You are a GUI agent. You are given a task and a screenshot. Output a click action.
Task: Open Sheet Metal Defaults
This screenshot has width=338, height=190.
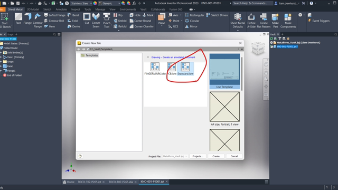(x=238, y=21)
